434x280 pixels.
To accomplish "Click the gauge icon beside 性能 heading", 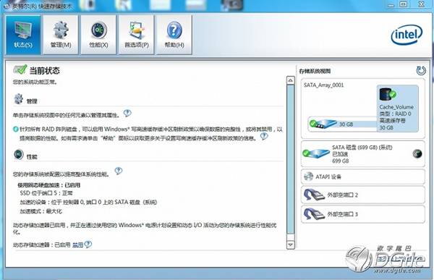I will (19, 155).
